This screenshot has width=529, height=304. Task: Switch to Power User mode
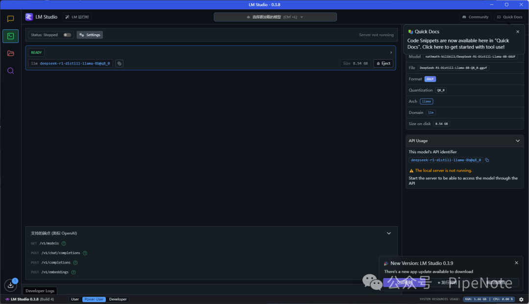click(x=94, y=299)
